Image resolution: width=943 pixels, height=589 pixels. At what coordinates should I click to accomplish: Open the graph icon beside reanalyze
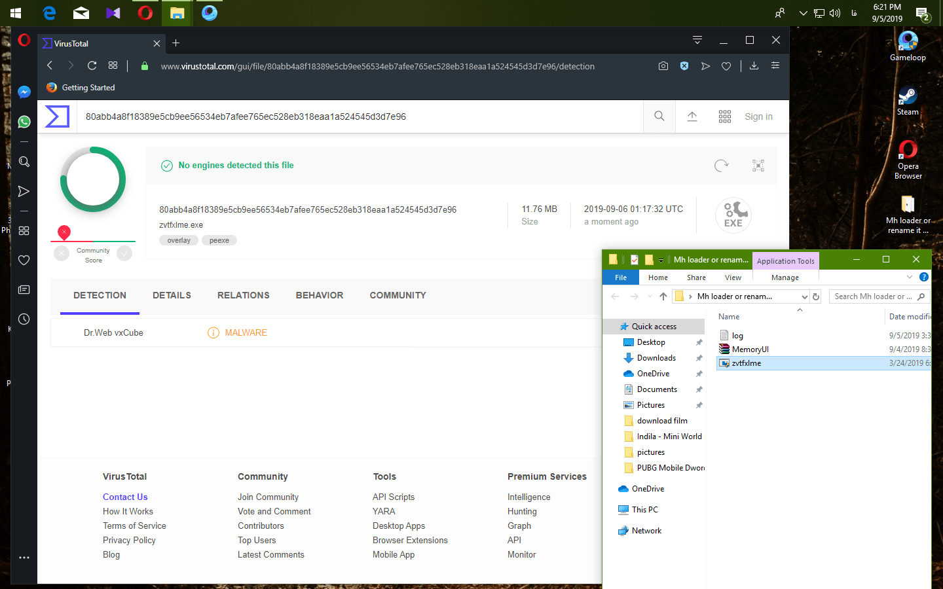coord(758,166)
